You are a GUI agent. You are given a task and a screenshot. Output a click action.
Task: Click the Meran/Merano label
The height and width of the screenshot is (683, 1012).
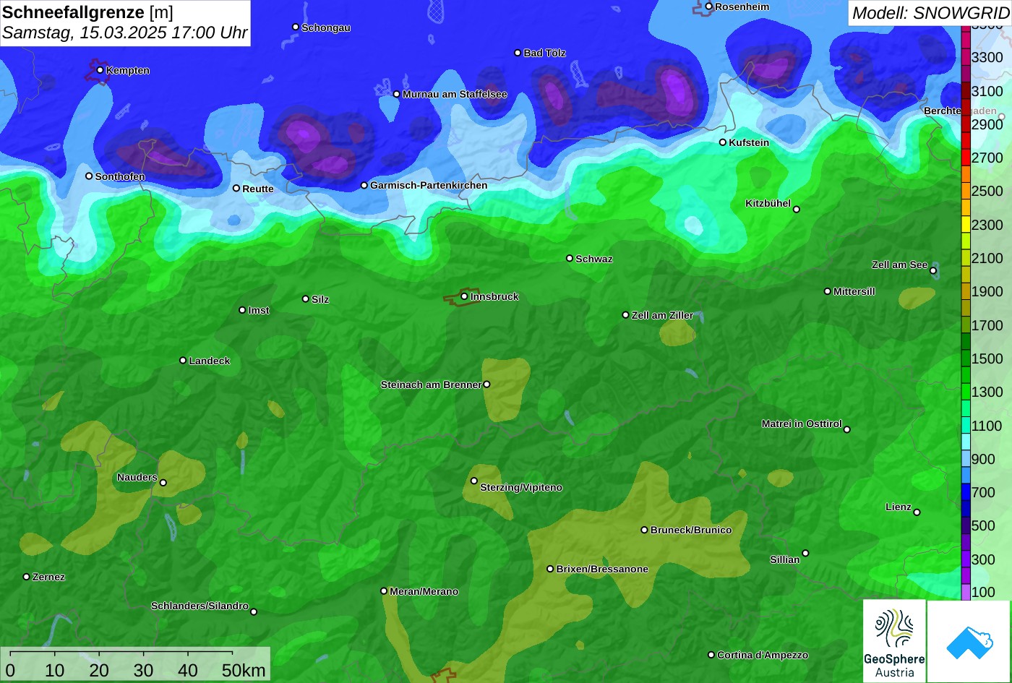(x=424, y=591)
